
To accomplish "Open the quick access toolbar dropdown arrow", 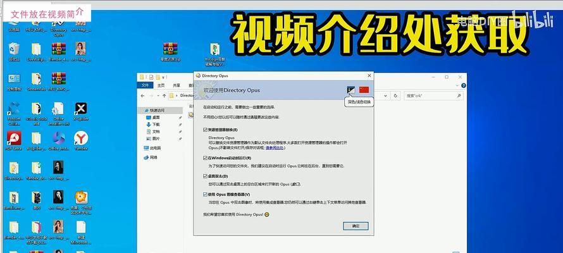I will tap(164, 77).
